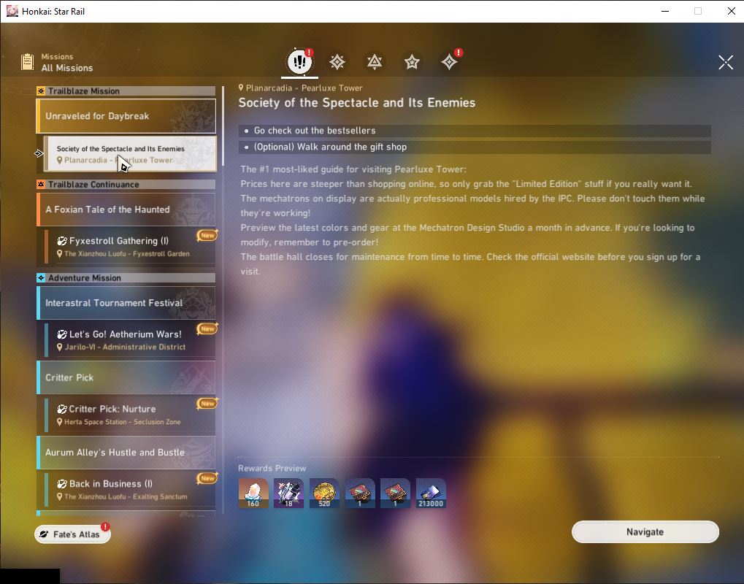This screenshot has width=744, height=584.
Task: Click the Navigate button
Action: [x=645, y=532]
